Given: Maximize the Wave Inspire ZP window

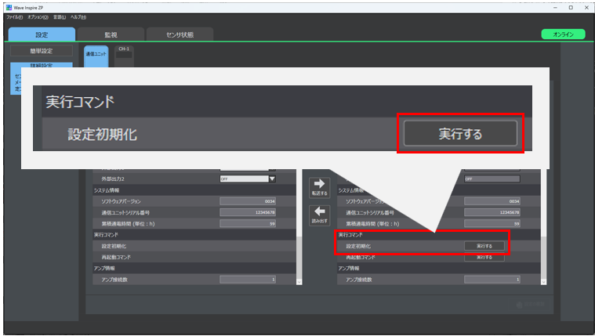Looking at the screenshot, I should coord(571,8).
